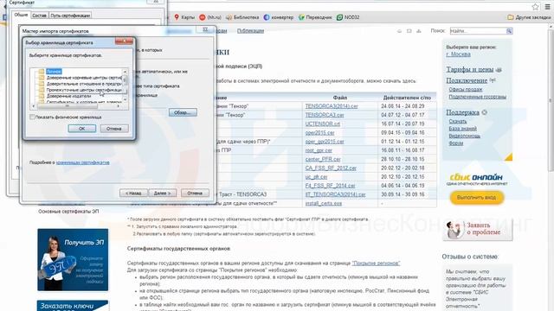
Task: Download TENSORCA3(2014).cer file
Action: [x=332, y=106]
